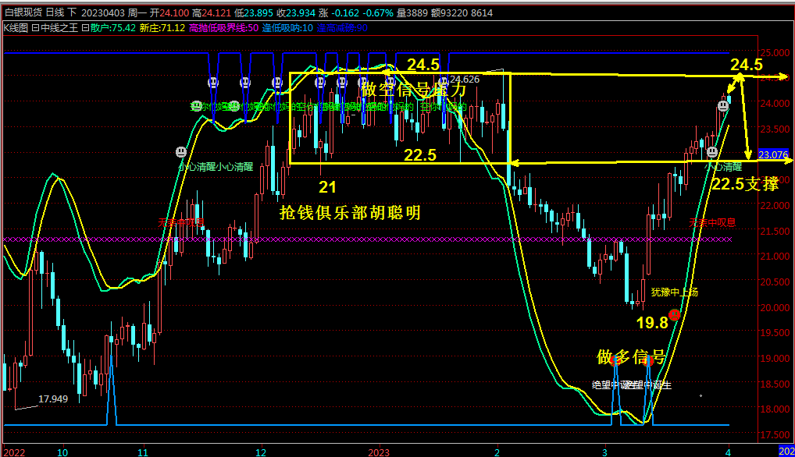Screen dimensions: 795x457
Task: Click the smiley icon near the 24.626 label
Action: click(x=444, y=82)
